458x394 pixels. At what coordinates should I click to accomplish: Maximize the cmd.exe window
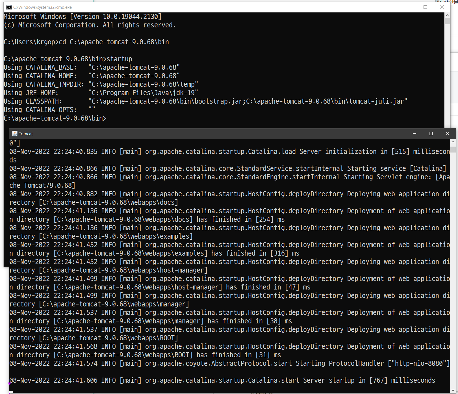425,7
